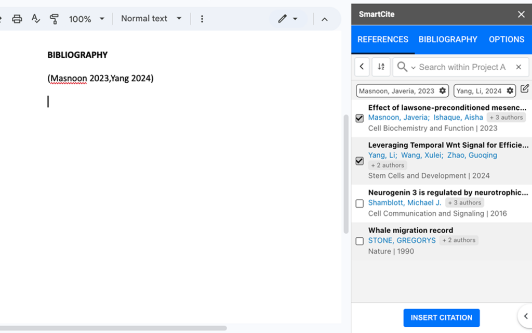Image resolution: width=532 pixels, height=333 pixels.
Task: Switch to the BIBLIOGRAPHY tab
Action: click(x=448, y=39)
